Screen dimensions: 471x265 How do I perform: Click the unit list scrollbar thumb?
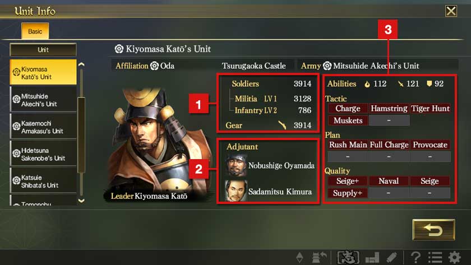[81, 135]
